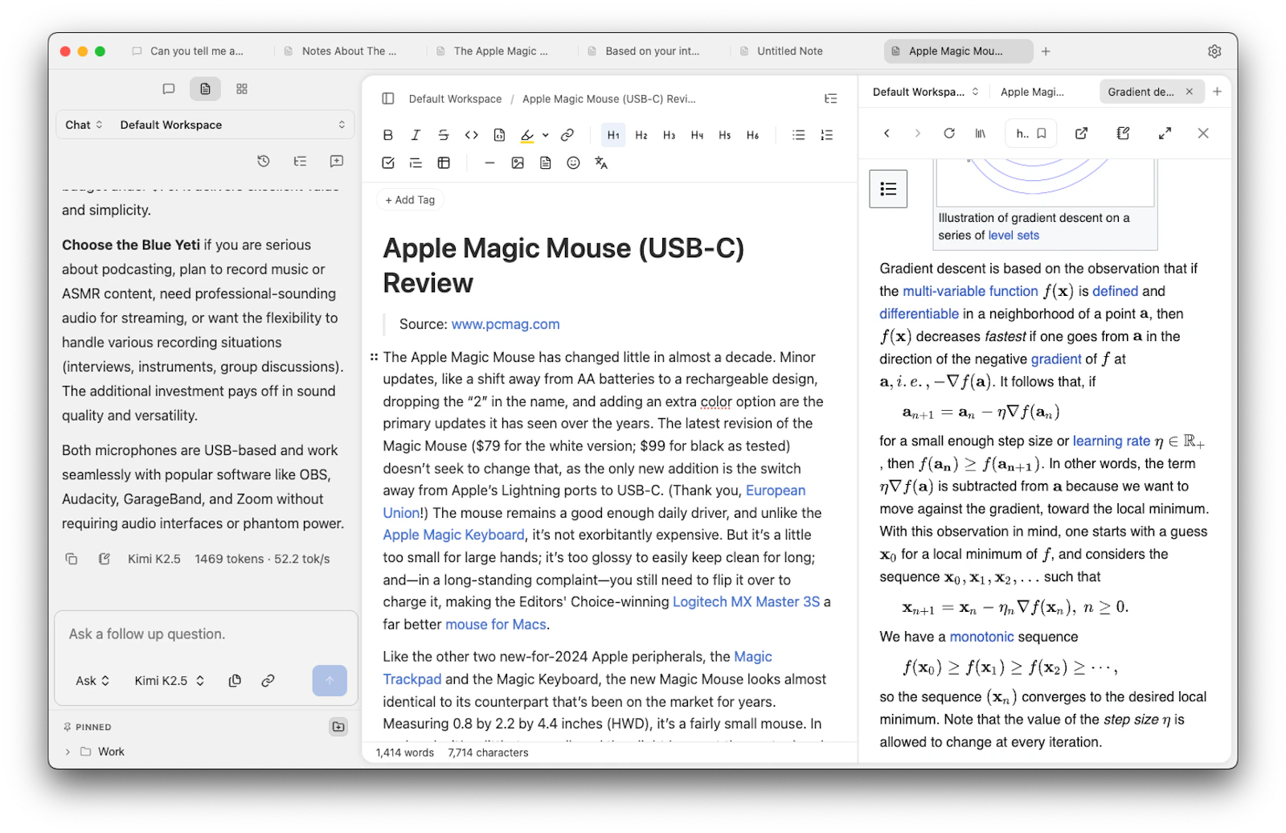Open the highlight color dropdown arrow
The height and width of the screenshot is (833, 1286).
click(546, 135)
